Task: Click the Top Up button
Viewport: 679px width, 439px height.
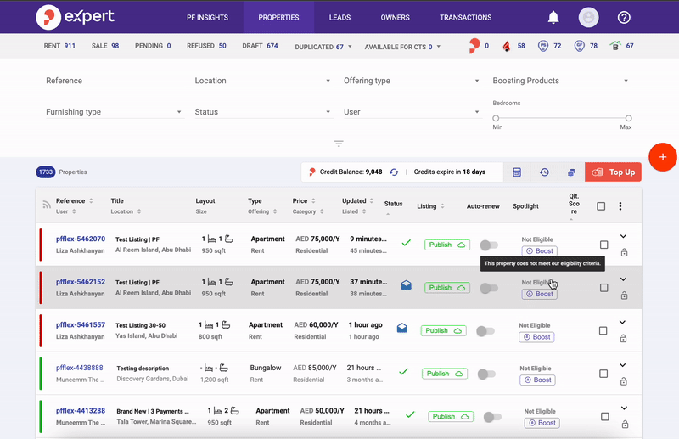Action: coord(613,172)
